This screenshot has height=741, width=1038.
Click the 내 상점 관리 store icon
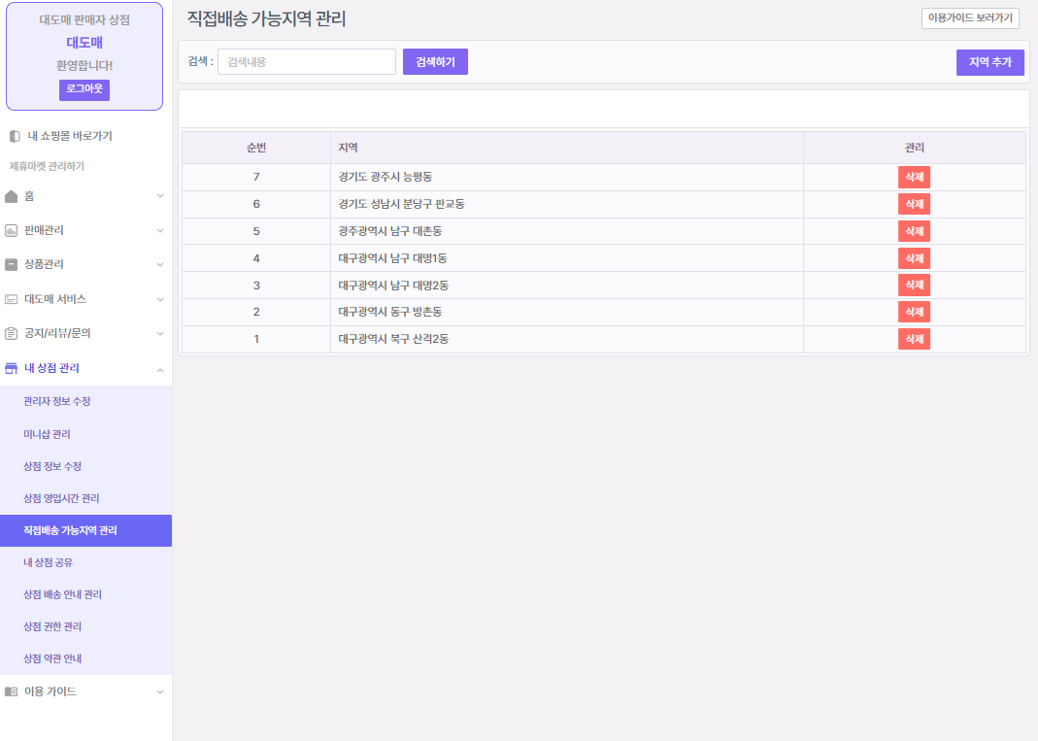coord(12,368)
